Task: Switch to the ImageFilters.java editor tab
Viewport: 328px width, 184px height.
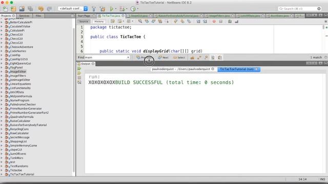Action: coord(219,16)
